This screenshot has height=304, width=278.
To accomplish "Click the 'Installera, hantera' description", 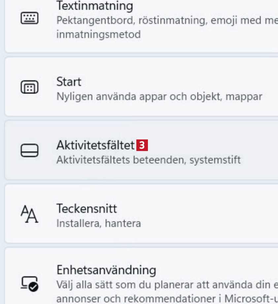I will (x=98, y=223).
